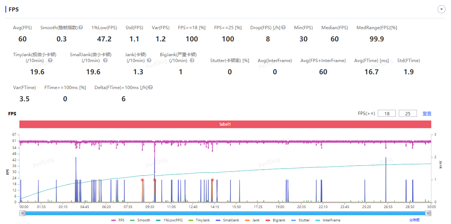Toggle the InterFrame series in the legend

point(327,220)
